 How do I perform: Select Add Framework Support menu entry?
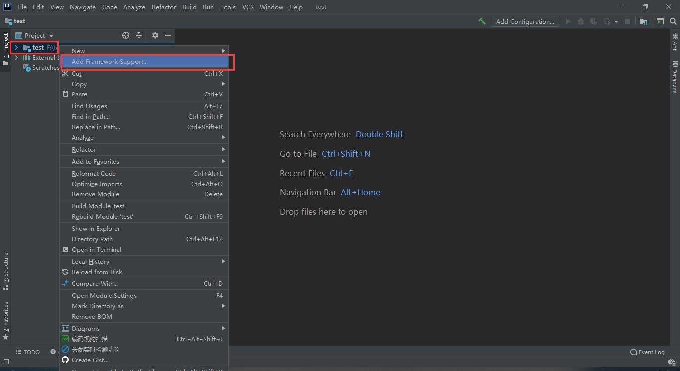click(144, 62)
